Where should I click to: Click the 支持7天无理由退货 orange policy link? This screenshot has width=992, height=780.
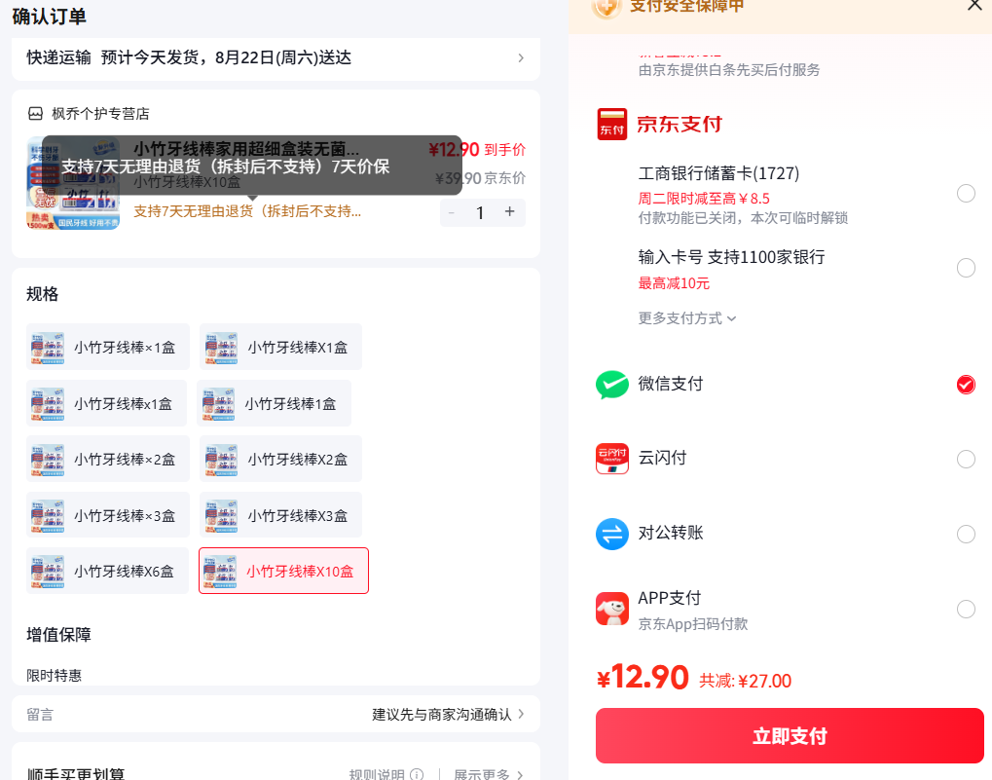coord(247,212)
